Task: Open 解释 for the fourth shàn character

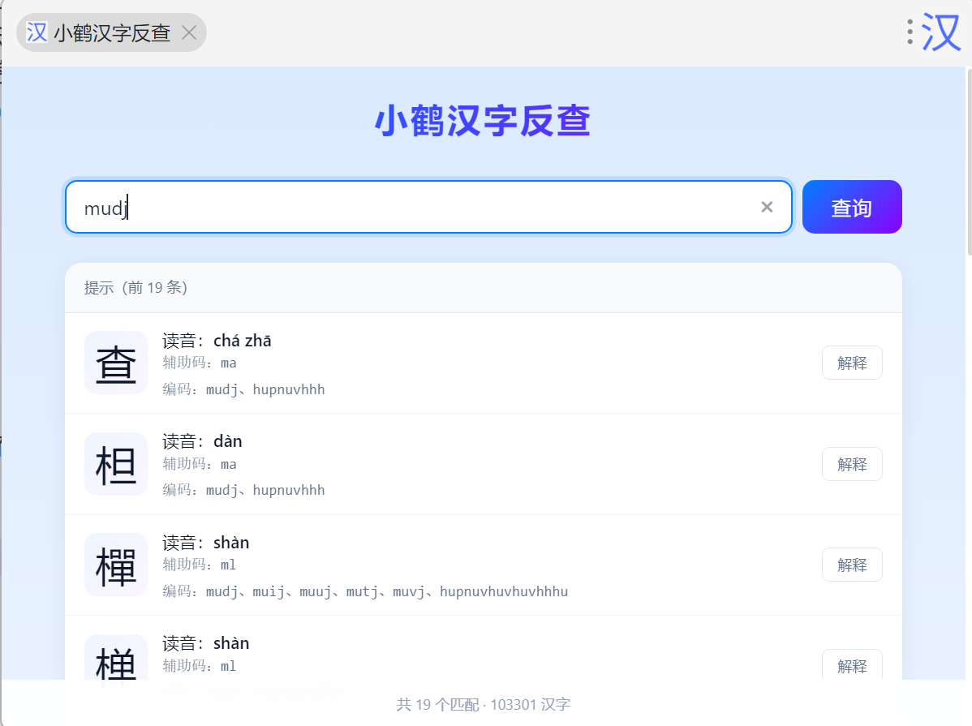Action: tap(852, 665)
